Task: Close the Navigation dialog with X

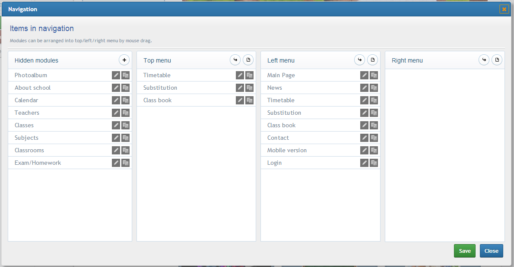Action: (504, 9)
